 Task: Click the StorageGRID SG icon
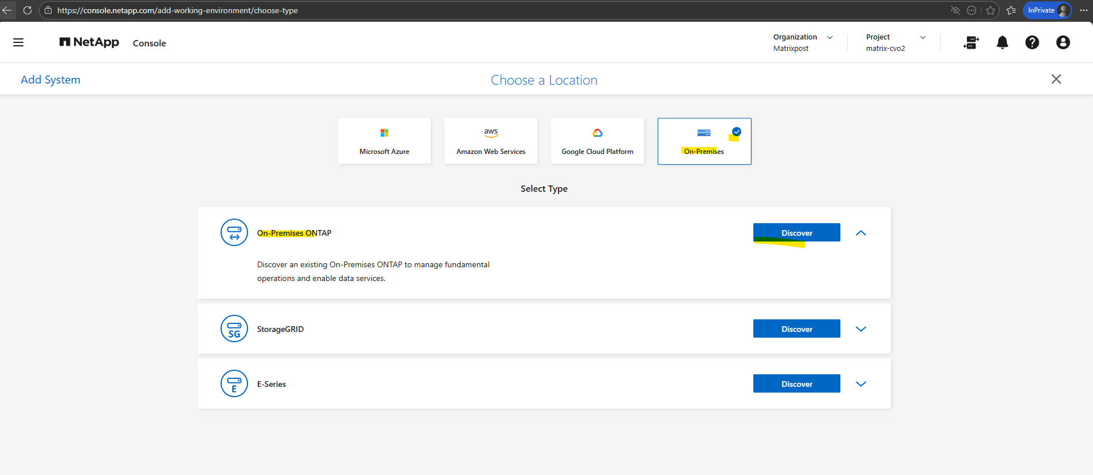click(x=234, y=328)
